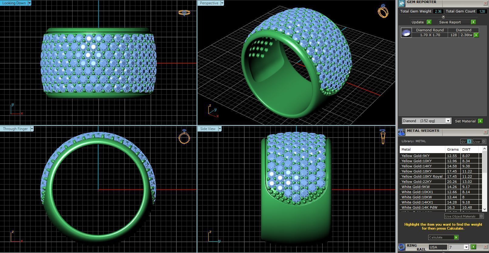The height and width of the screenshot is (253, 489).
Task: Click green arrow next to 2.36tw
Action: 476,35
